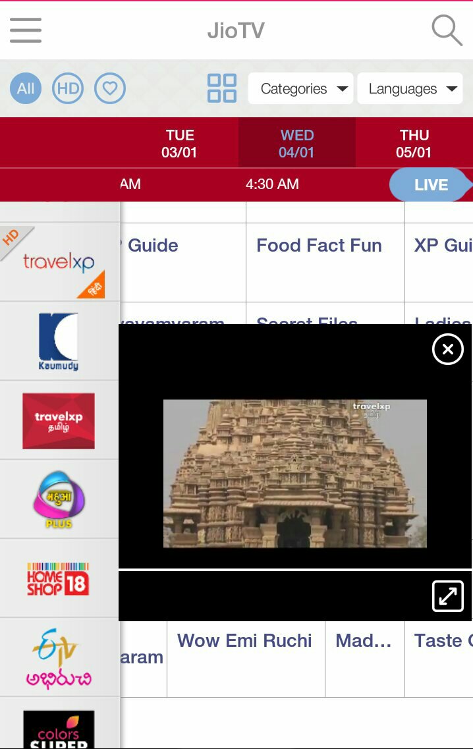Open the hamburger navigation menu
The height and width of the screenshot is (749, 473).
pyautogui.click(x=25, y=30)
